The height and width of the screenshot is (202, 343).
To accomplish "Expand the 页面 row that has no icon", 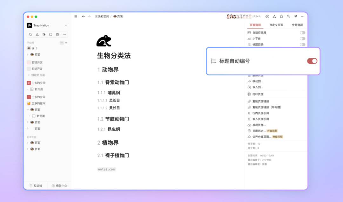I will coord(28,129).
